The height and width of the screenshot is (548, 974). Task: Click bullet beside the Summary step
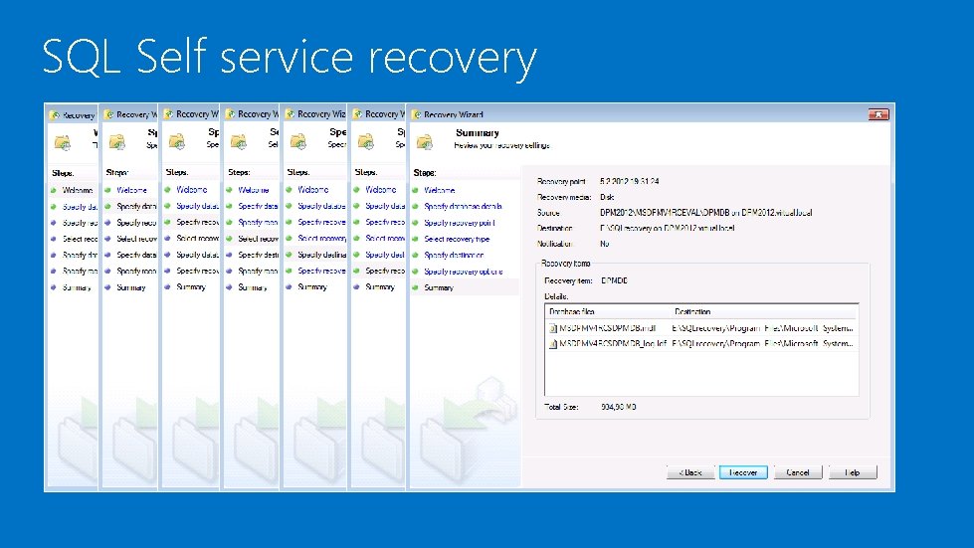click(416, 287)
